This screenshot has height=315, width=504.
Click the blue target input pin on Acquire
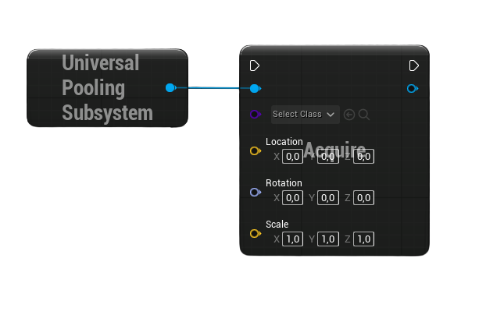click(x=255, y=89)
